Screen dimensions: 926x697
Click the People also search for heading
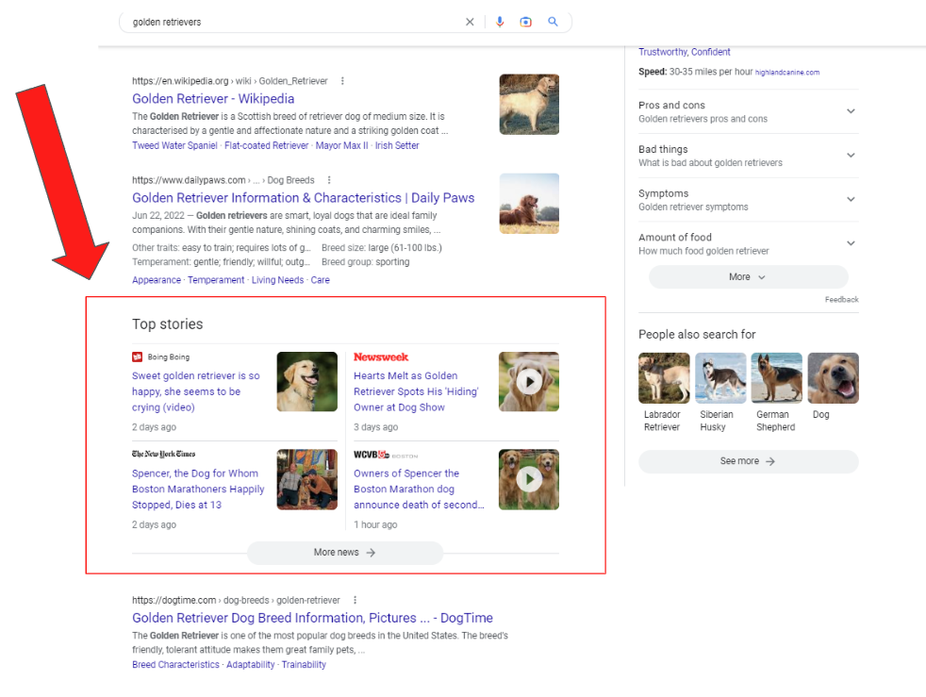click(697, 334)
